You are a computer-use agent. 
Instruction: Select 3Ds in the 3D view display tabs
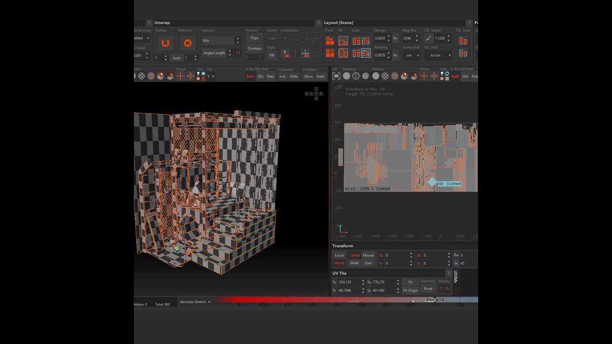(261, 76)
